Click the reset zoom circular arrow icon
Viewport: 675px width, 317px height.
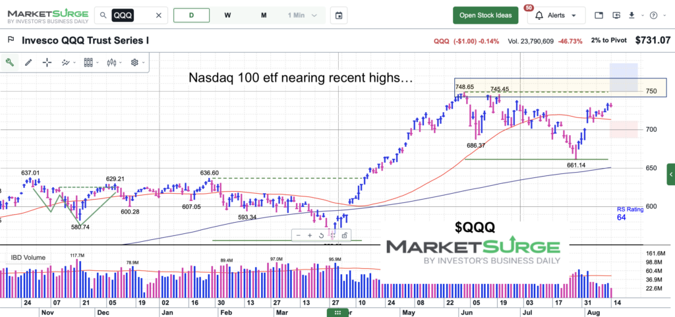coord(321,235)
